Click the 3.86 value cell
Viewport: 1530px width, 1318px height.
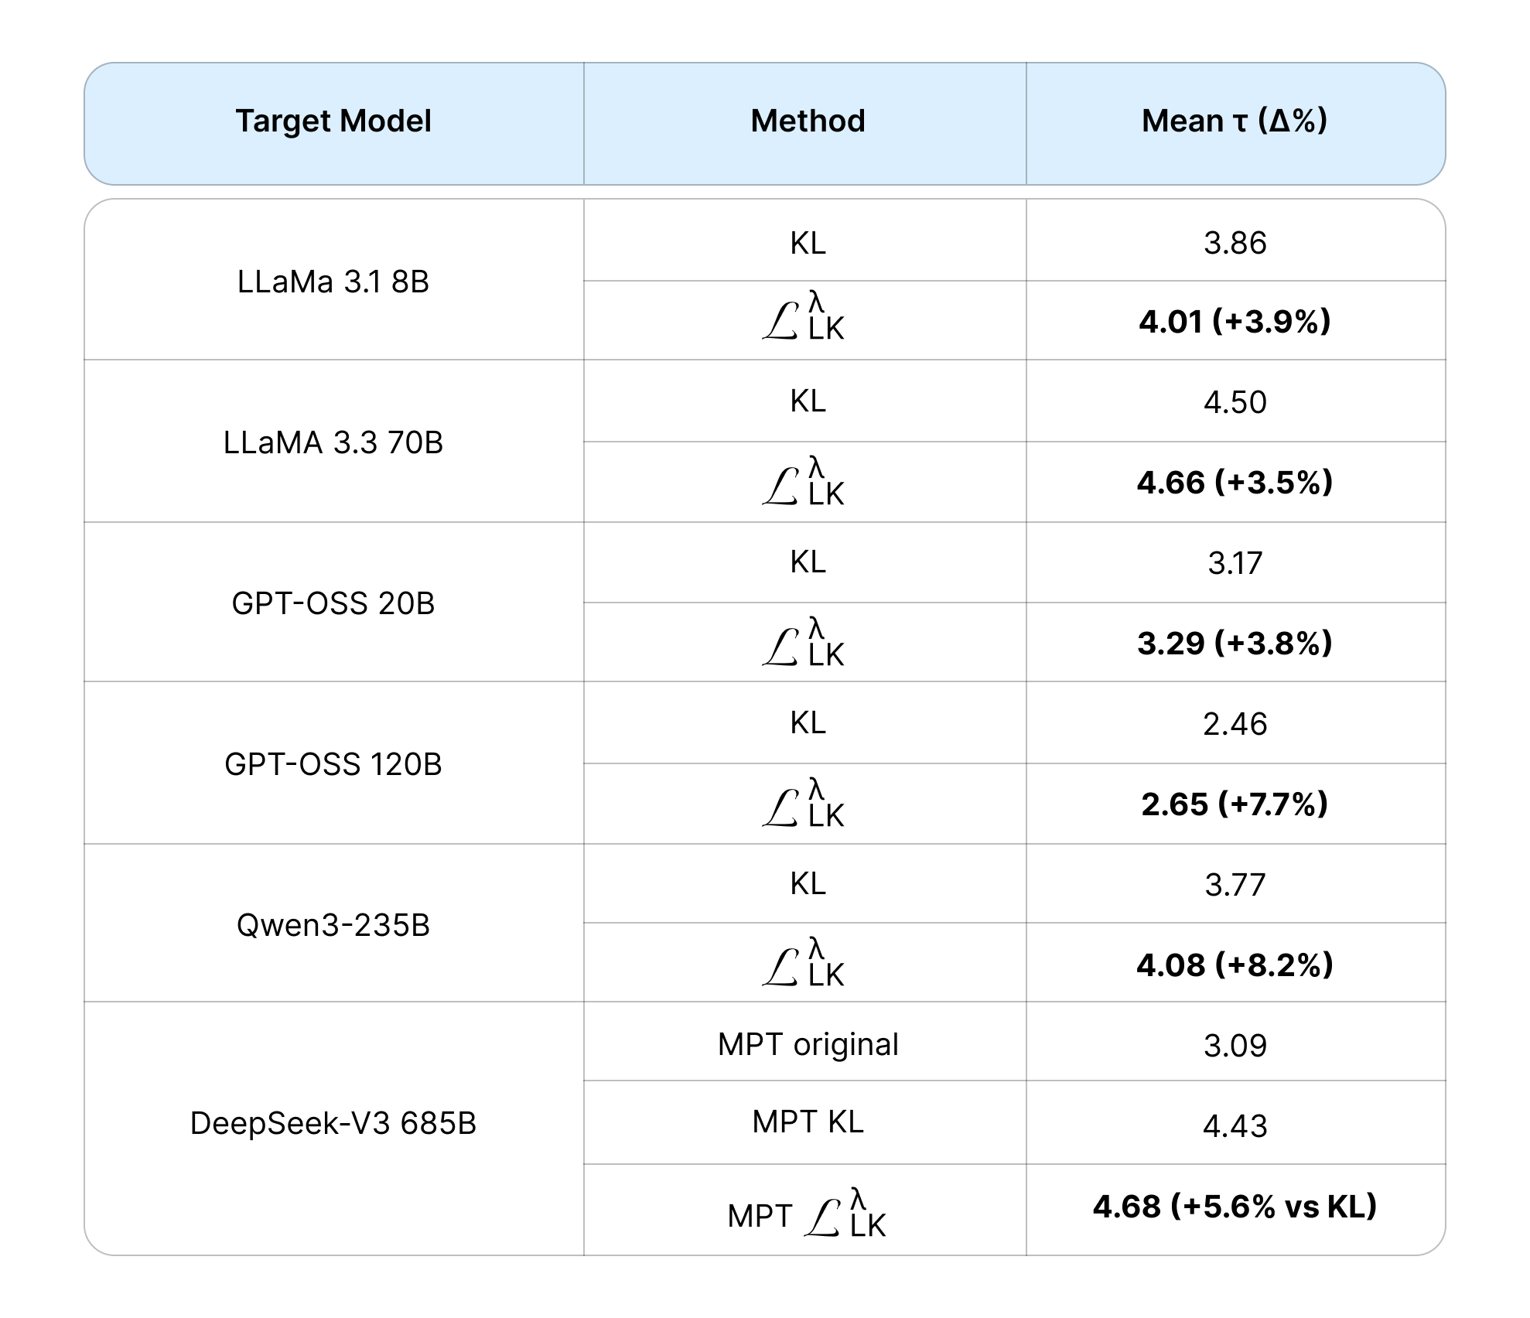tap(1235, 243)
